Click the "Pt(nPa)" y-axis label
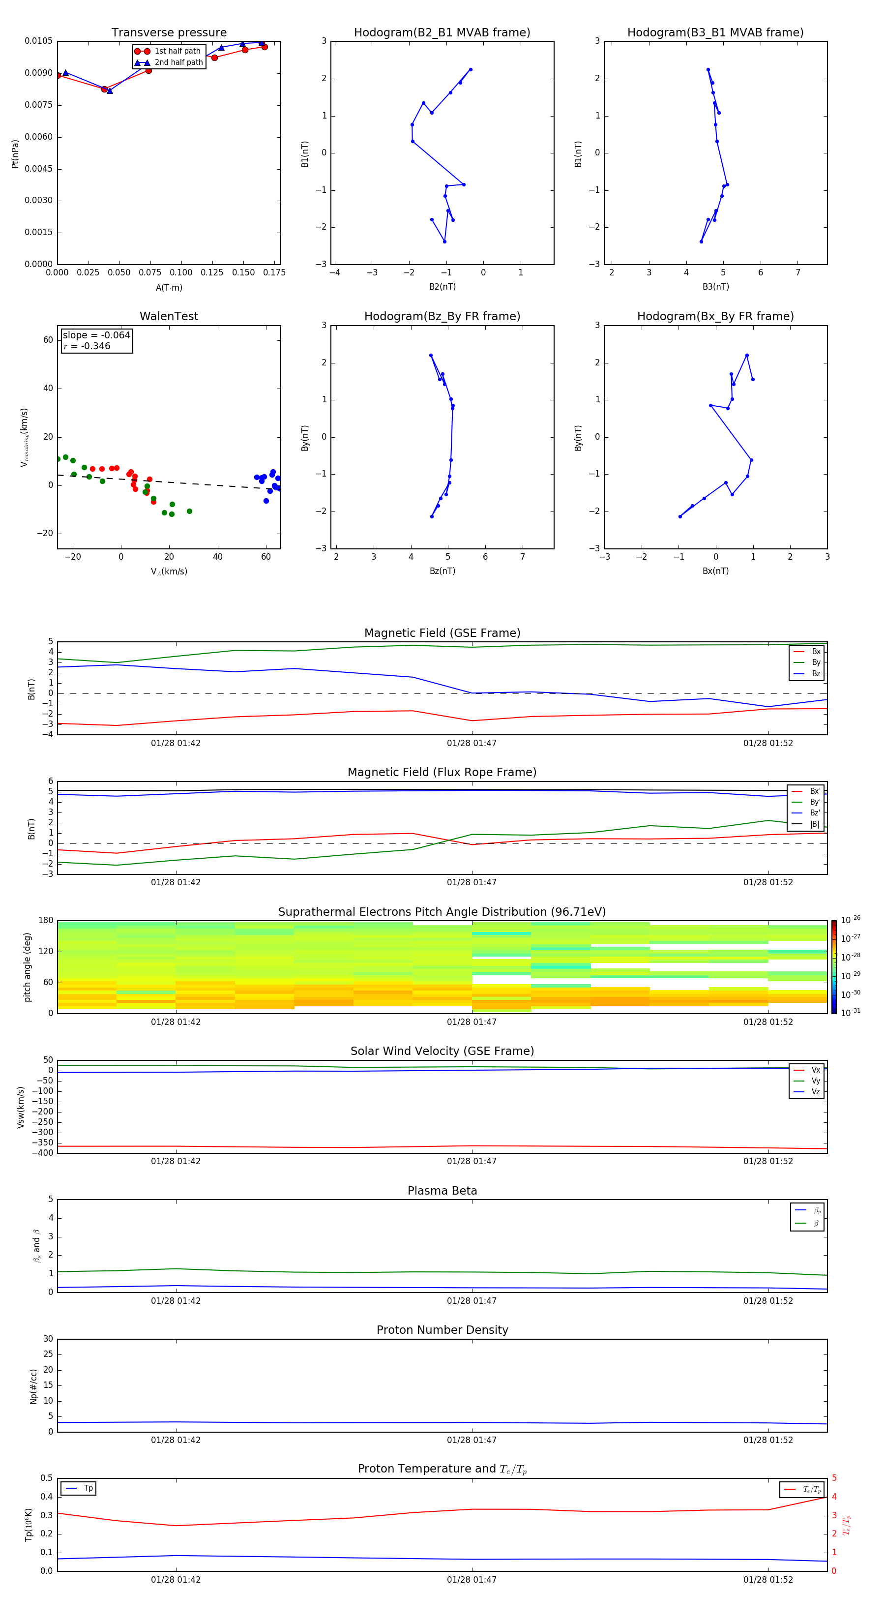This screenshot has height=1623, width=885. (15, 154)
